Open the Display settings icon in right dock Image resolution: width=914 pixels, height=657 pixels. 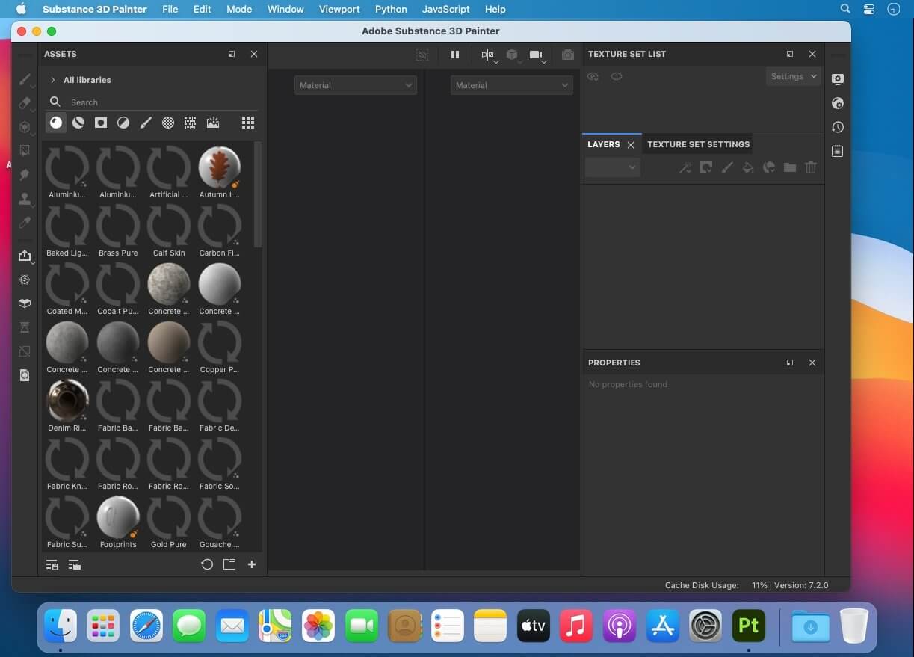click(838, 79)
